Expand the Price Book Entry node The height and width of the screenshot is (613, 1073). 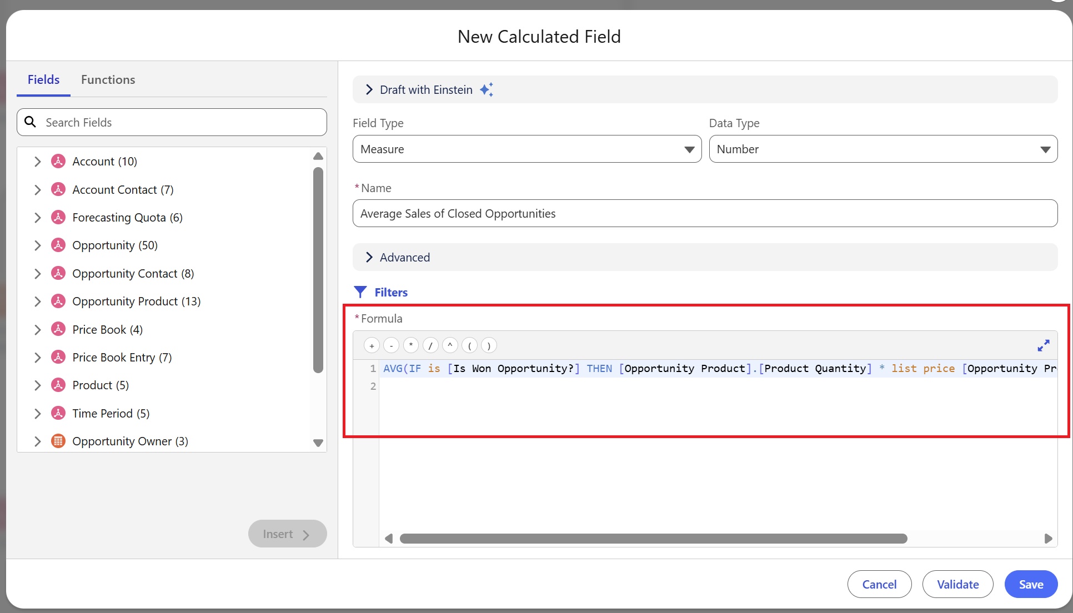(37, 358)
